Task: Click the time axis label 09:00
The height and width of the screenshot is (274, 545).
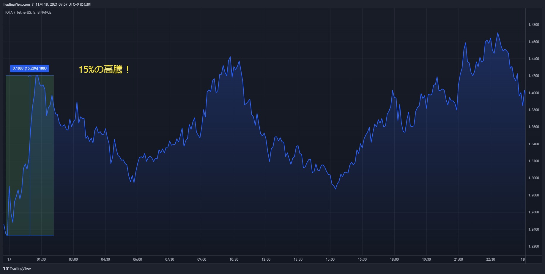Action: click(x=202, y=259)
